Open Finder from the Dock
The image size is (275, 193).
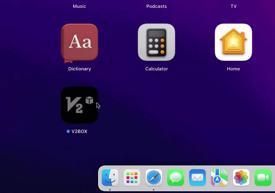click(110, 178)
